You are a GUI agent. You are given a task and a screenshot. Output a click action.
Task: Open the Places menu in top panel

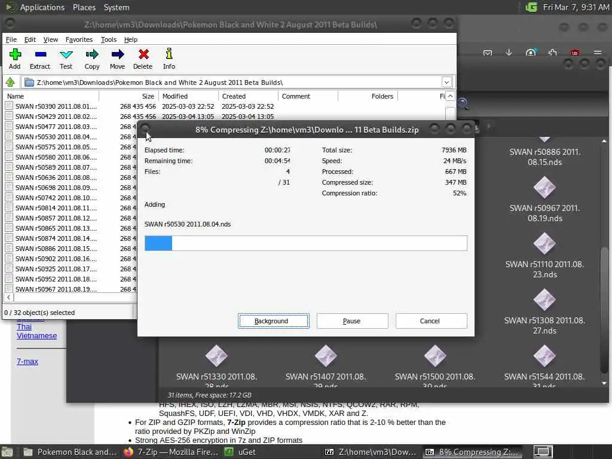click(84, 7)
